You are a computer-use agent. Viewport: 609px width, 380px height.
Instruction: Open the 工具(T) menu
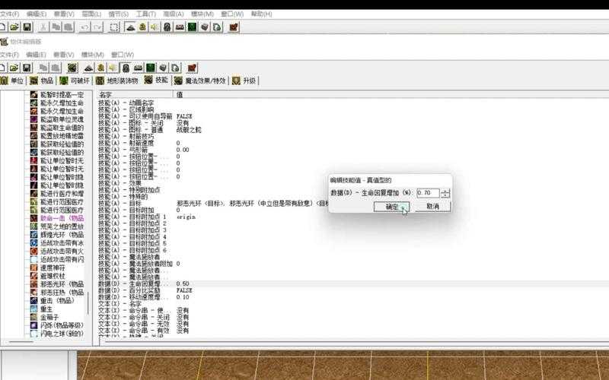coord(146,14)
